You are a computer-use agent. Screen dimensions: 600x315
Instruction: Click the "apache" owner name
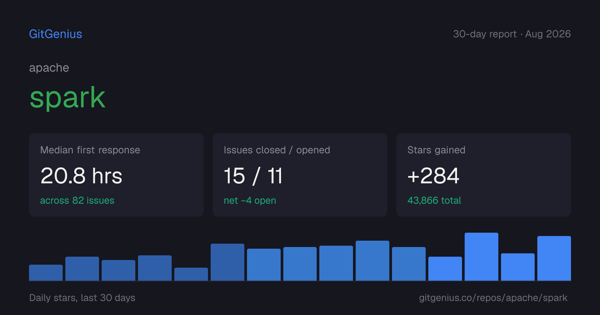point(49,68)
